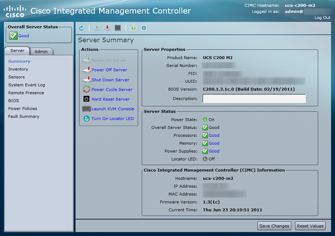The width and height of the screenshot is (335, 236).
Task: Click the Hard Reset Server power icon
Action: (x=86, y=99)
